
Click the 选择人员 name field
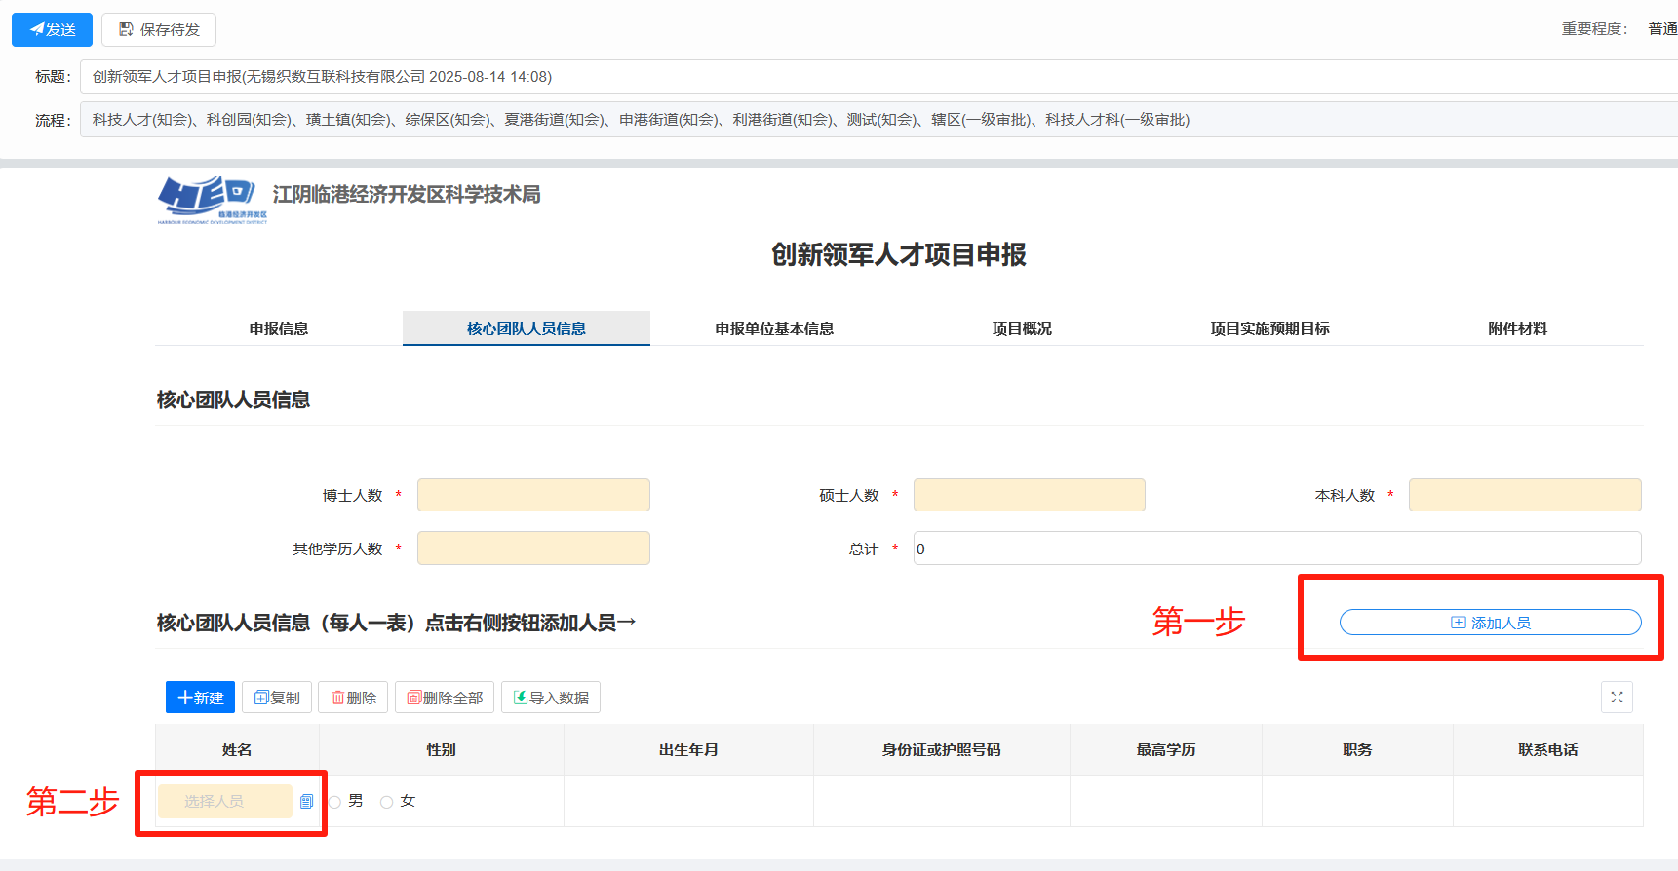tap(224, 802)
